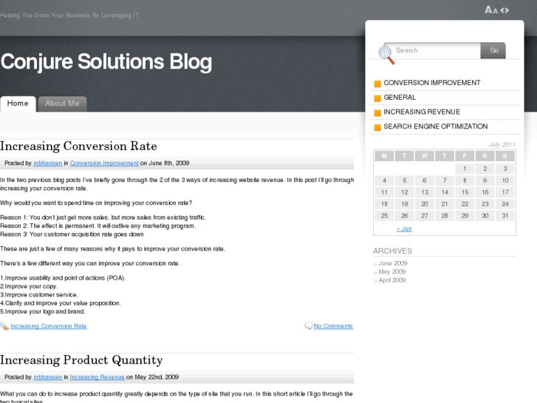Click author mbhansen on the June 8th post
This screenshot has width=537, height=403.
pos(47,163)
